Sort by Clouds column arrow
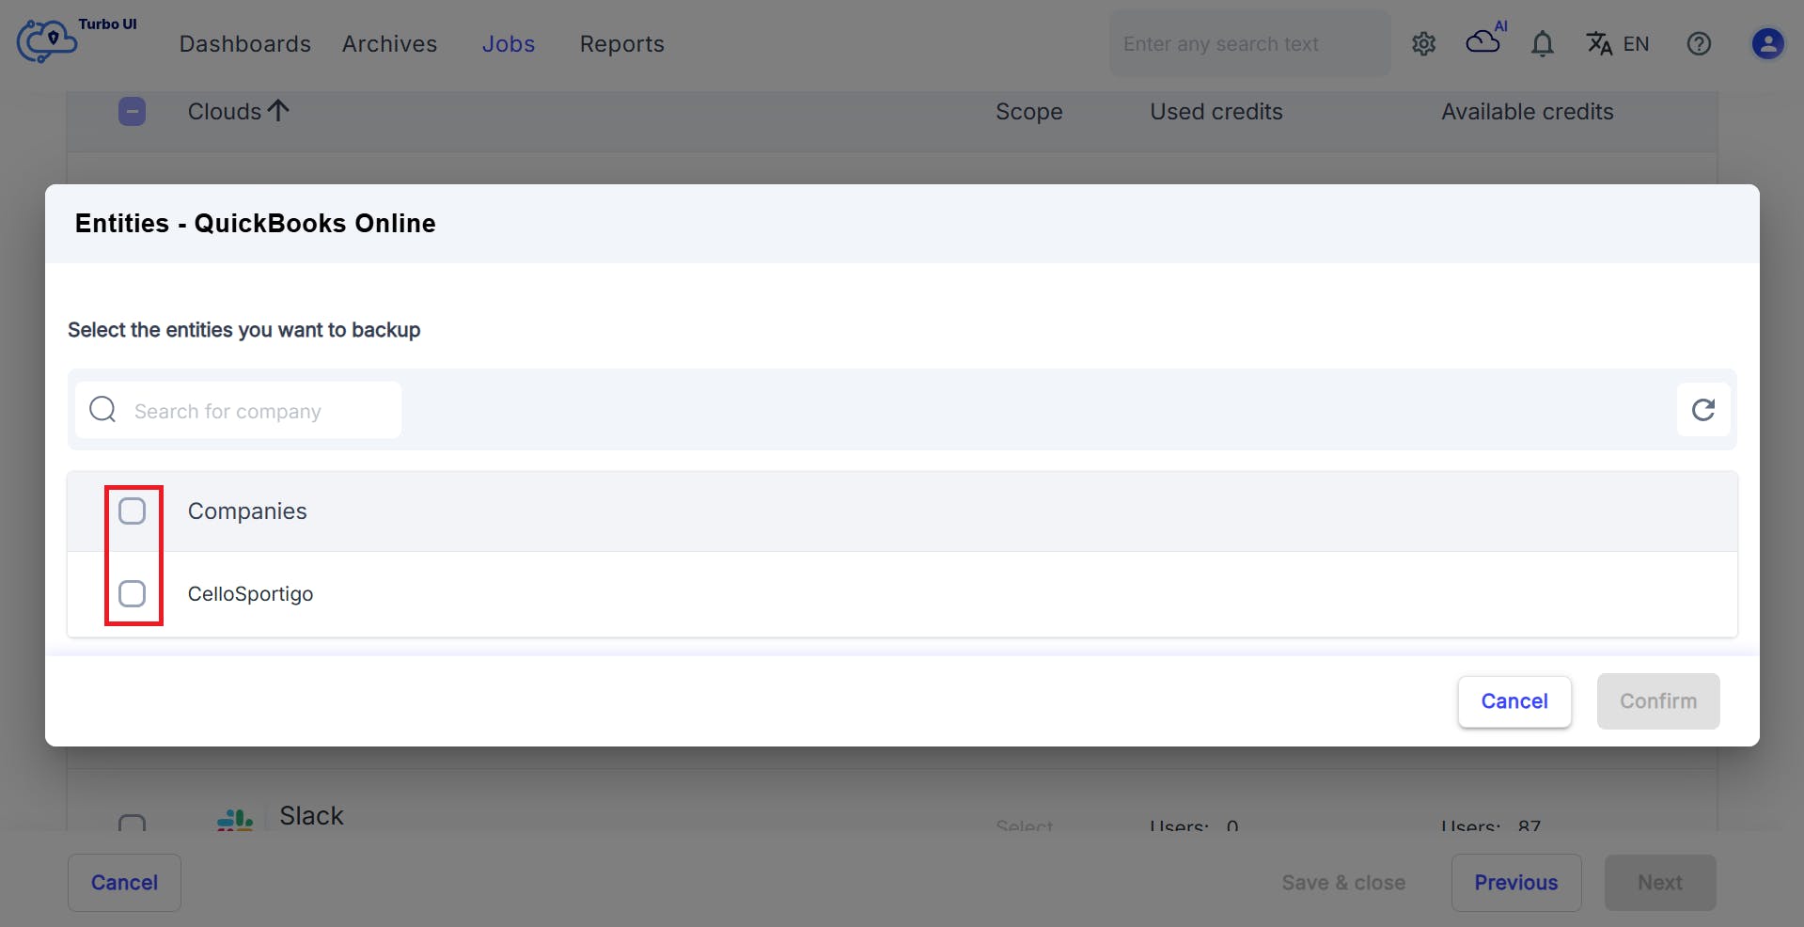Image resolution: width=1804 pixels, height=927 pixels. pos(278,111)
